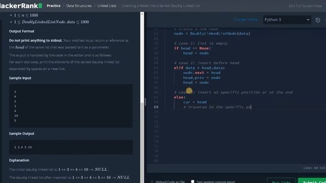
Task: Click the Sample Input heading
Action: pos(20,78)
